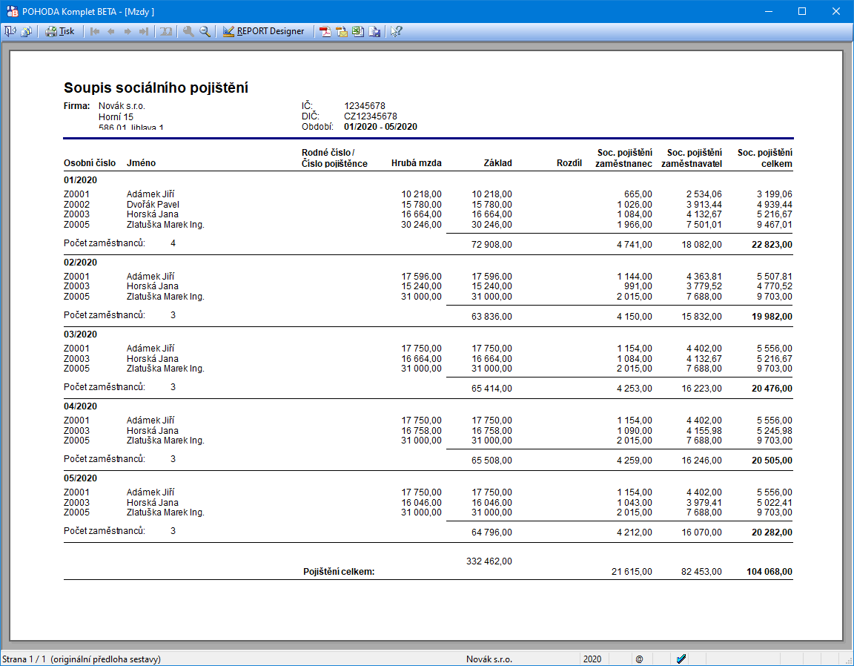Click the context help cursor icon
The height and width of the screenshot is (666, 854).
coord(397,32)
